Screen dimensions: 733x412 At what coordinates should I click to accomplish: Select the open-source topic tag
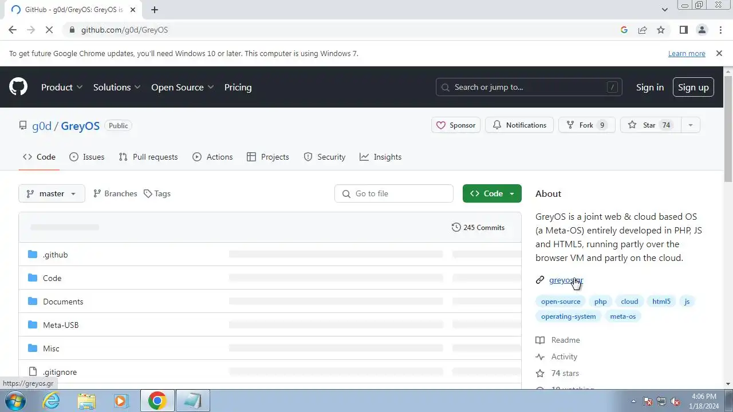coord(561,302)
